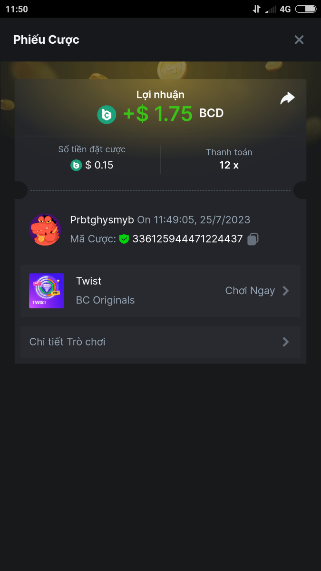This screenshot has width=321, height=571.
Task: Tap the data transfer arrows icon
Action: [x=257, y=9]
